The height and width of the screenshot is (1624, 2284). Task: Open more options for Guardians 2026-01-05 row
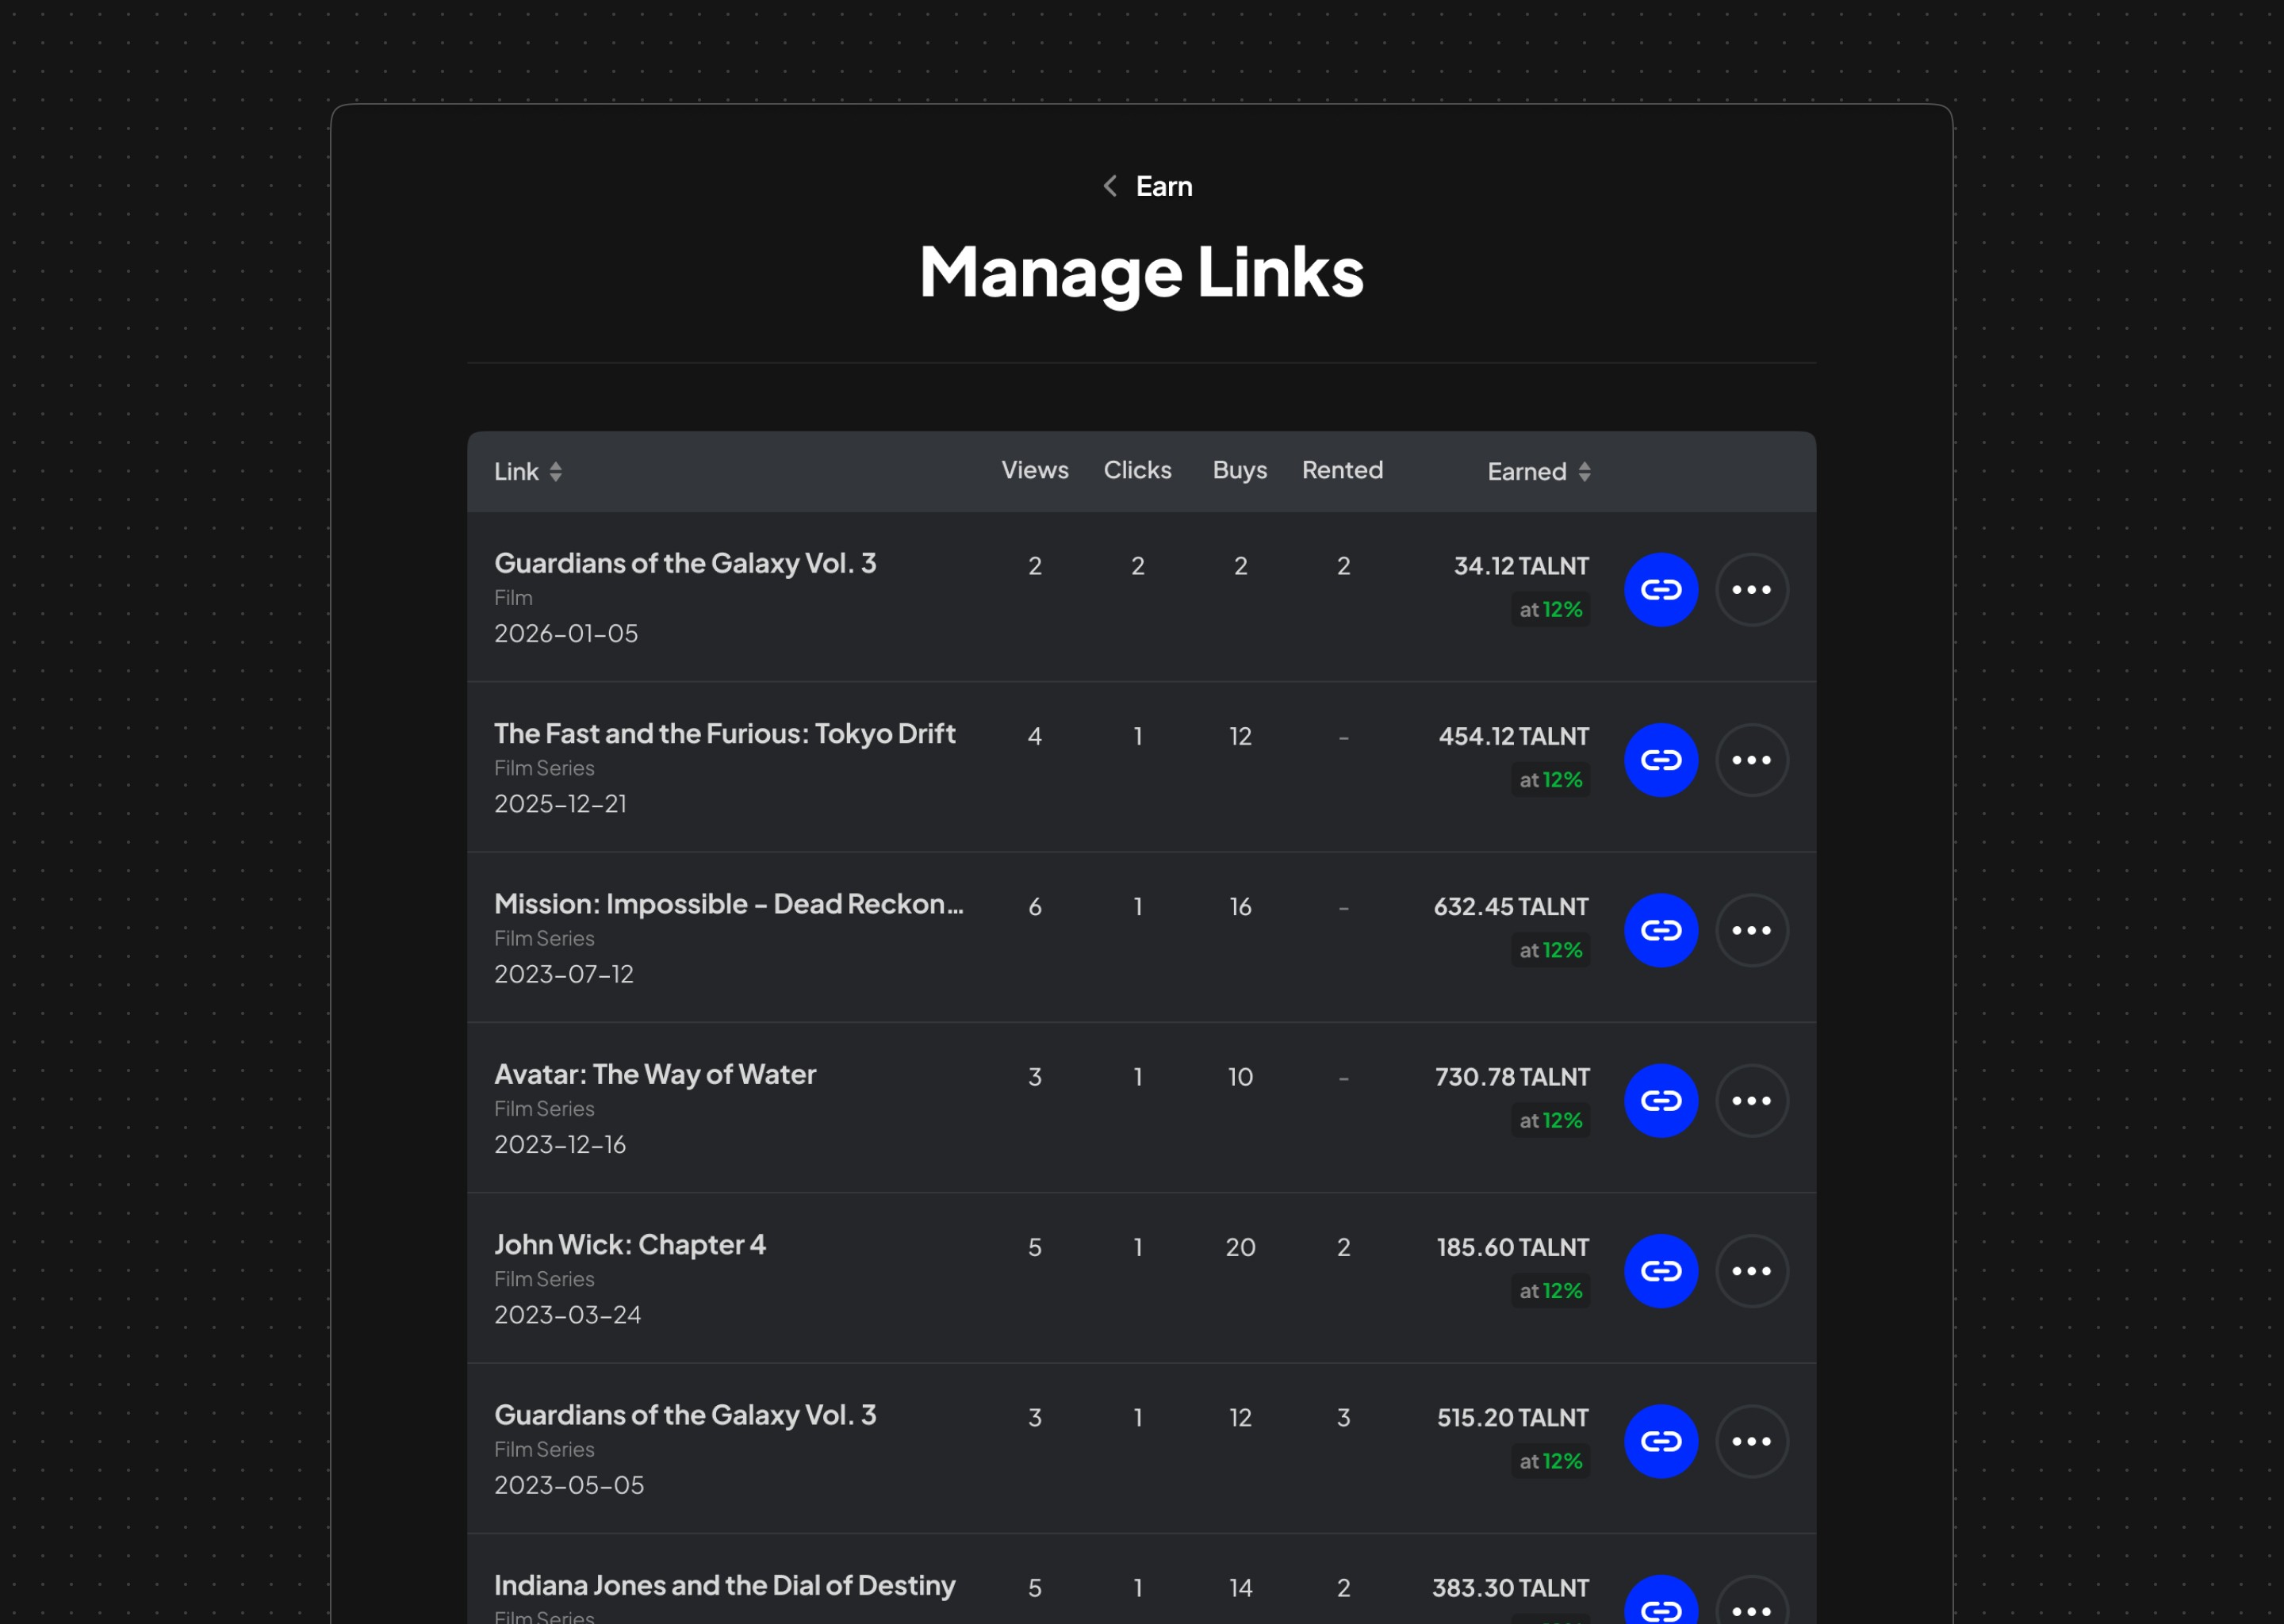tap(1751, 590)
